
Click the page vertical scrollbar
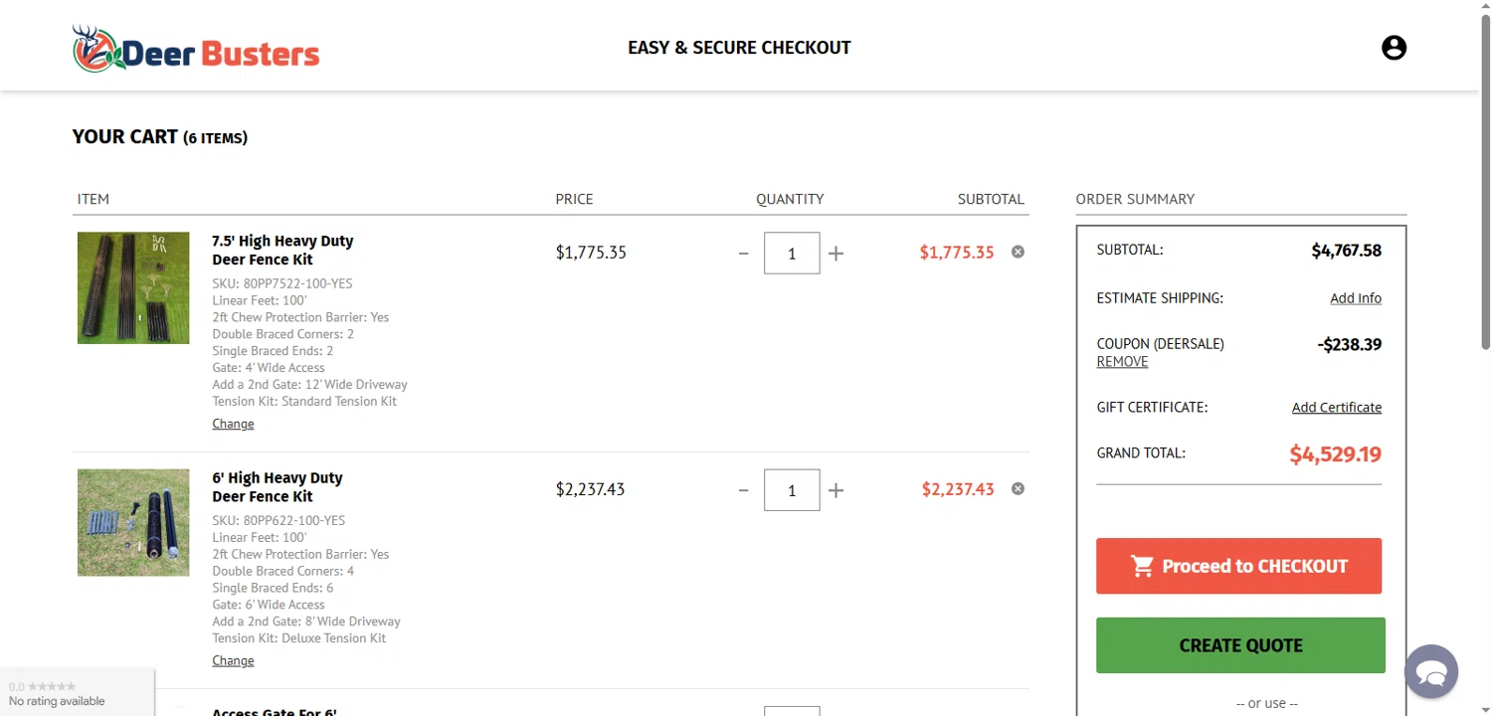(x=1485, y=199)
